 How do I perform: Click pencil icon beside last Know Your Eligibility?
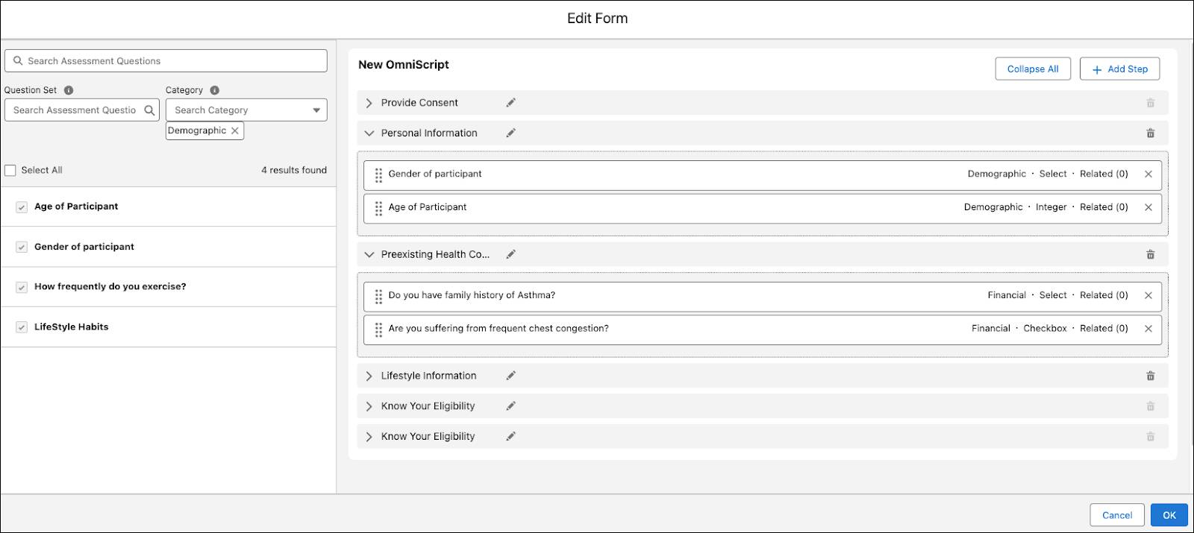511,436
